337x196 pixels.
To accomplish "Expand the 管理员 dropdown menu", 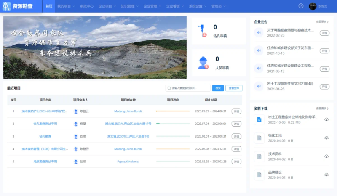I will pos(218,6).
